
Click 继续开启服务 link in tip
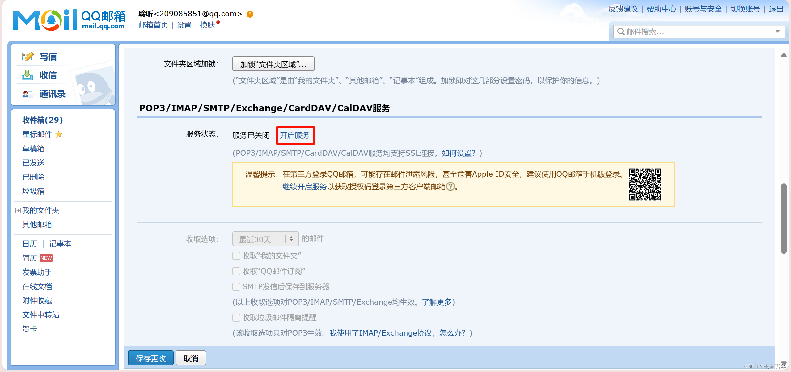305,187
